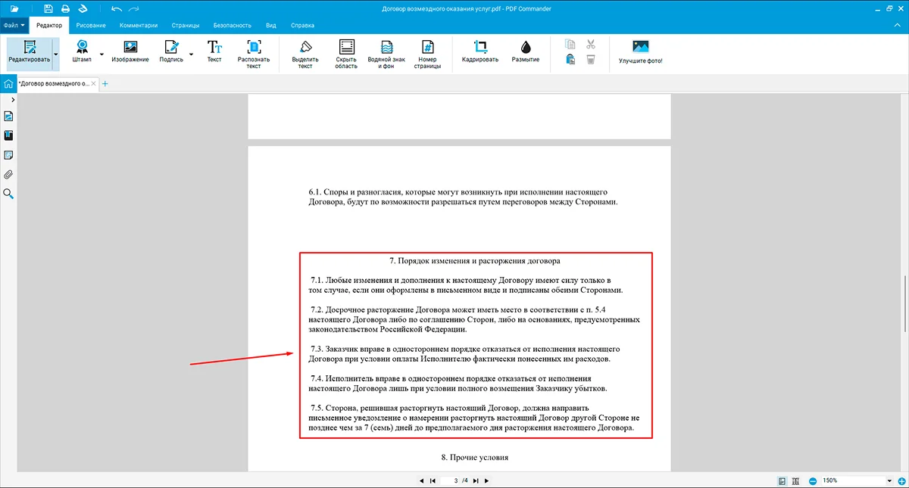The height and width of the screenshot is (488, 909).
Task: Toggle continuous scrolling view mode
Action: click(795, 480)
